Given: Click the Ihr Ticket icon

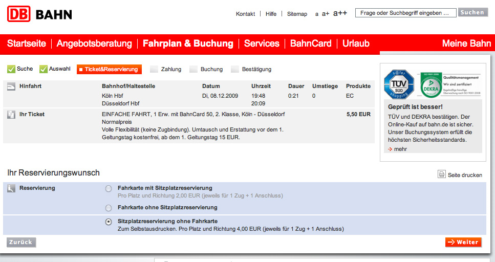Looking at the screenshot, I should point(11,115).
